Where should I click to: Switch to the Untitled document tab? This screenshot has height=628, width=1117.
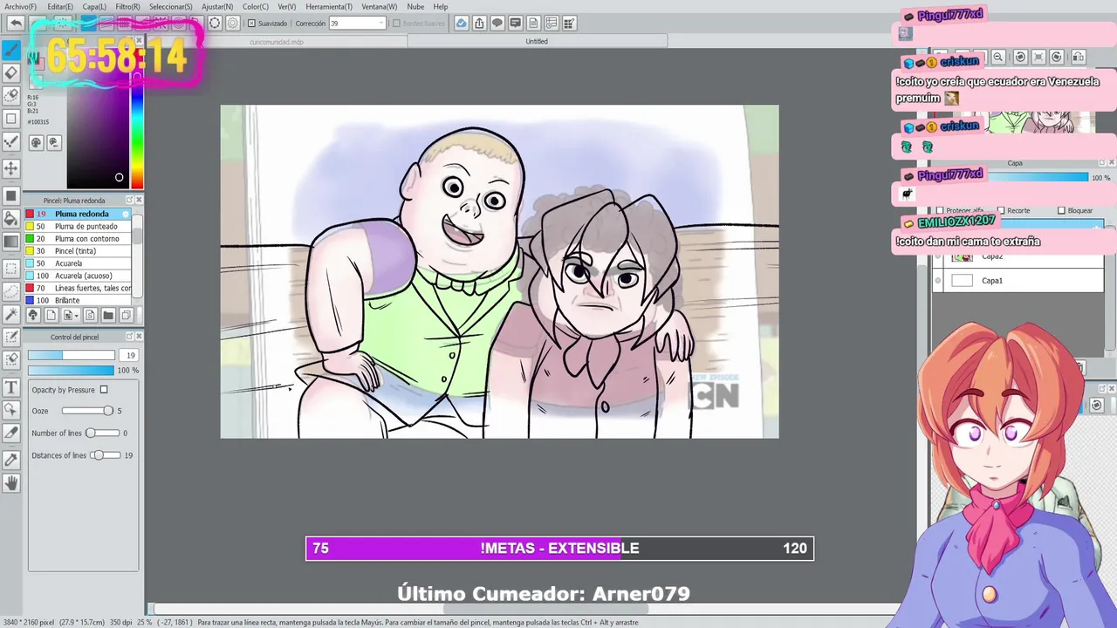coord(537,41)
